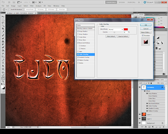Click Make Default button
This screenshot has width=168, height=134.
pyautogui.click(x=111, y=36)
